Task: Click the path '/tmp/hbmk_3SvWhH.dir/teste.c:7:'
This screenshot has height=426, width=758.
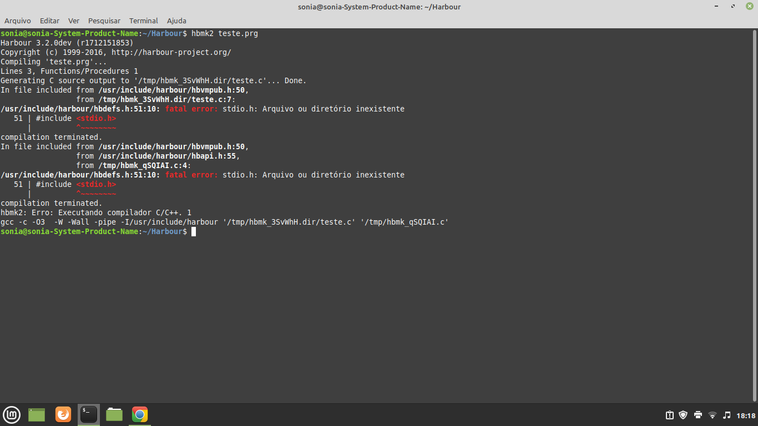Action: [x=167, y=99]
